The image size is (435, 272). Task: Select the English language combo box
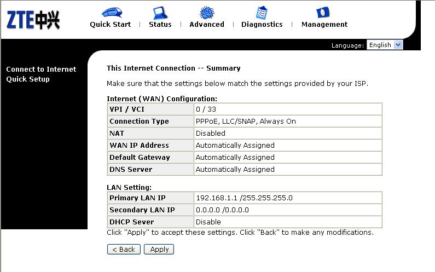click(x=385, y=45)
